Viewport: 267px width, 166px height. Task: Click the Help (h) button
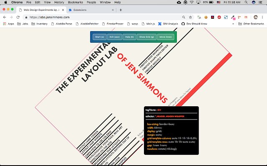pyautogui.click(x=129, y=37)
